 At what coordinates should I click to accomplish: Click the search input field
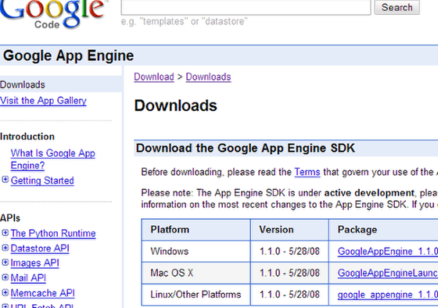point(246,7)
